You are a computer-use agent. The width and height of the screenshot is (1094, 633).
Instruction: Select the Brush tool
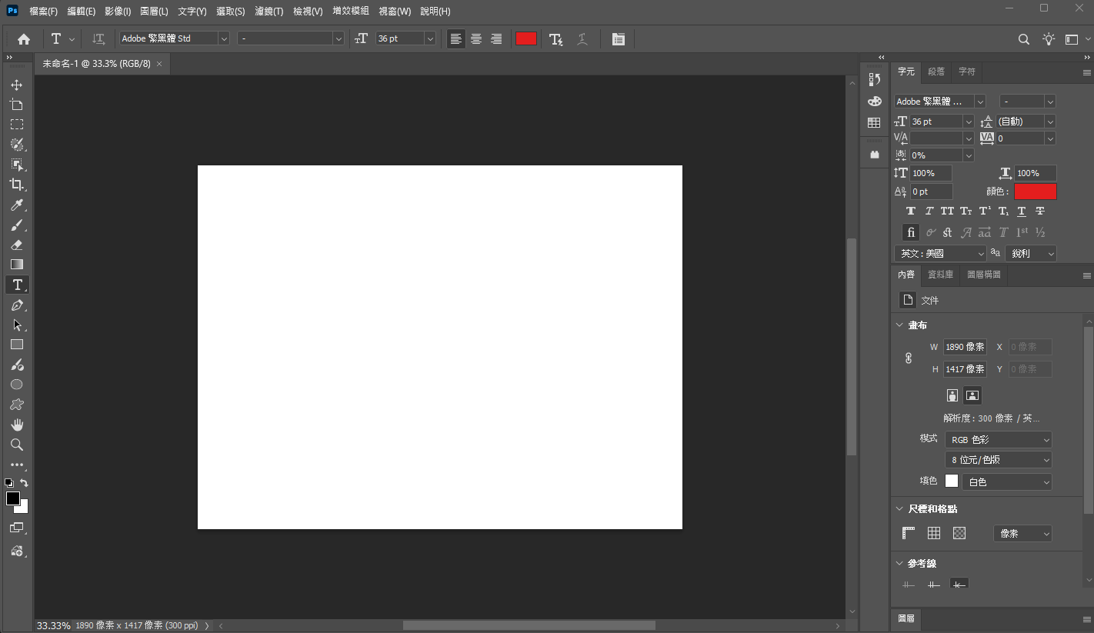[x=17, y=225]
